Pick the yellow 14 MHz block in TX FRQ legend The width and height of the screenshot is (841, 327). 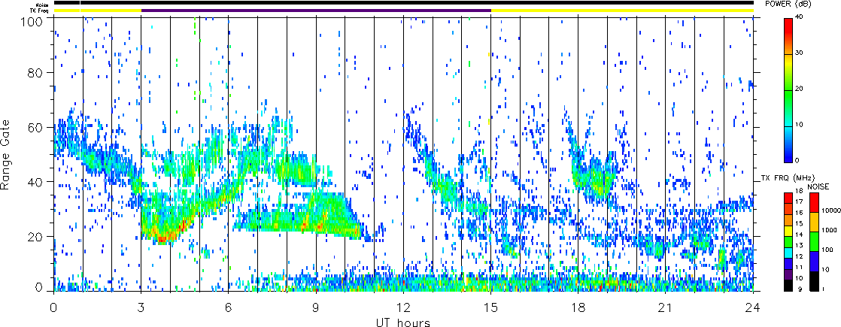[789, 232]
